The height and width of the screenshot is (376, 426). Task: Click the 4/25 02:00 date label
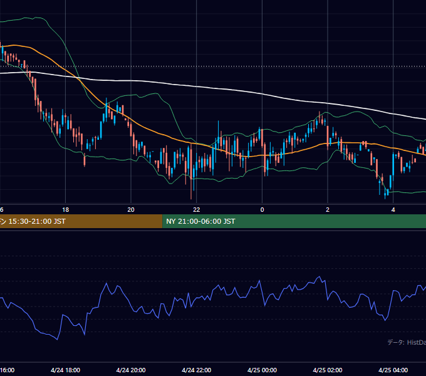click(x=328, y=370)
